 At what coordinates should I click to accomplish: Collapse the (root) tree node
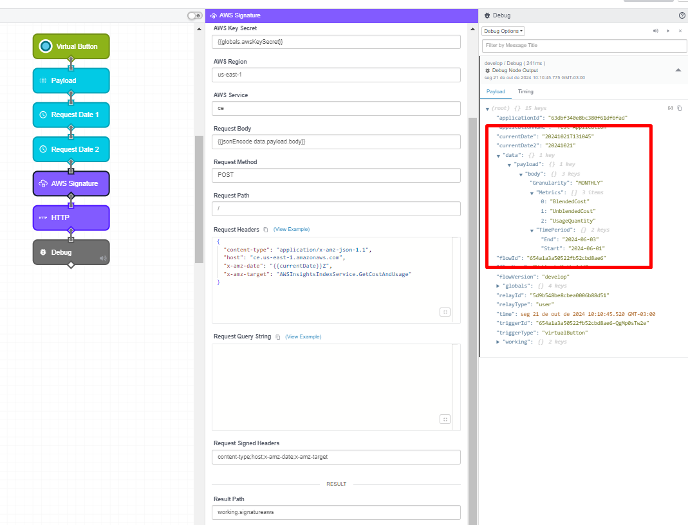pos(487,109)
